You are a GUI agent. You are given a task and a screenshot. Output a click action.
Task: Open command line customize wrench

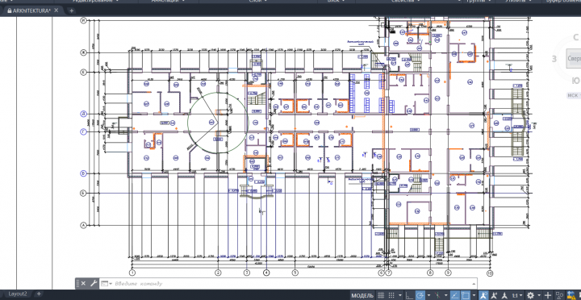point(93,283)
